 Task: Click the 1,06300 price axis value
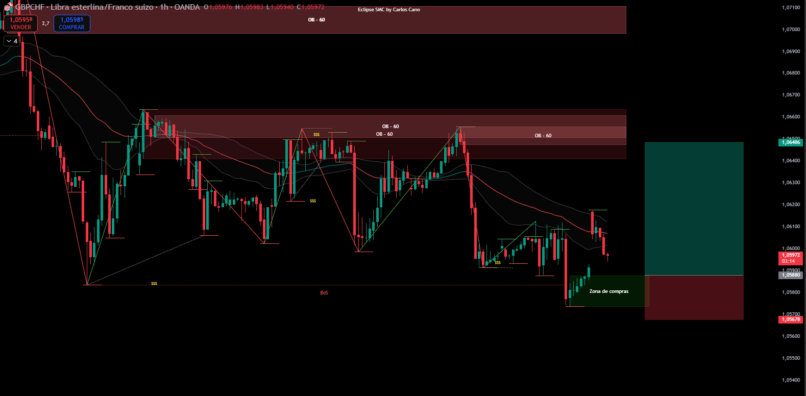click(x=791, y=183)
